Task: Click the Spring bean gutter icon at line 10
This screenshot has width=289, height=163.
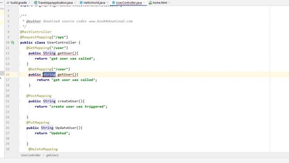Action: tap(13, 43)
